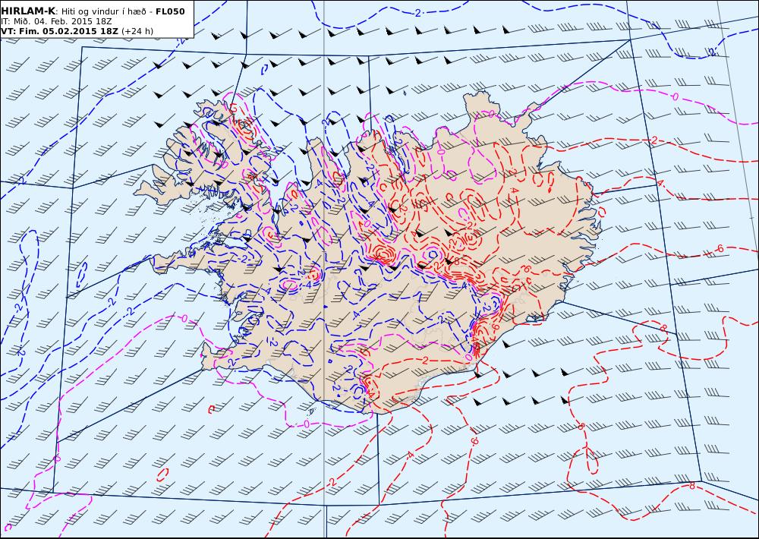759x539 pixels.
Task: Click the 'VT: Fim. 05.02.2015 18Z' valid time
Action: [x=59, y=31]
